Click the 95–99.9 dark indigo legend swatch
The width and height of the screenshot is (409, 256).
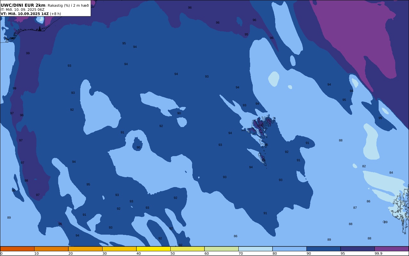(358, 249)
